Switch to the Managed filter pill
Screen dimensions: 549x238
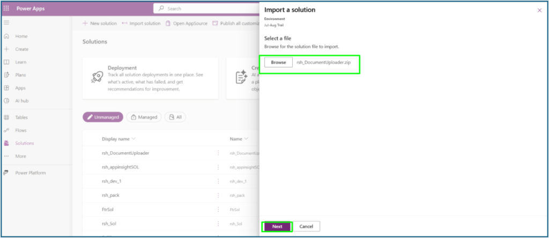(144, 117)
